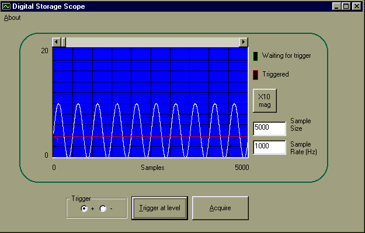Click the right arrow of the horizontal scrollbar

pos(244,42)
